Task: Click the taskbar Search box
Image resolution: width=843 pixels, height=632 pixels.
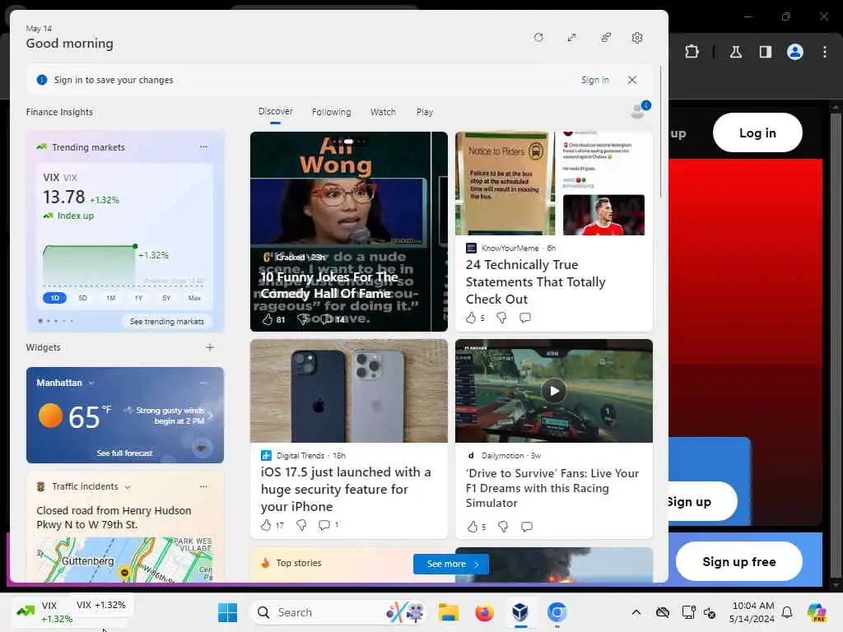Action: pos(338,612)
